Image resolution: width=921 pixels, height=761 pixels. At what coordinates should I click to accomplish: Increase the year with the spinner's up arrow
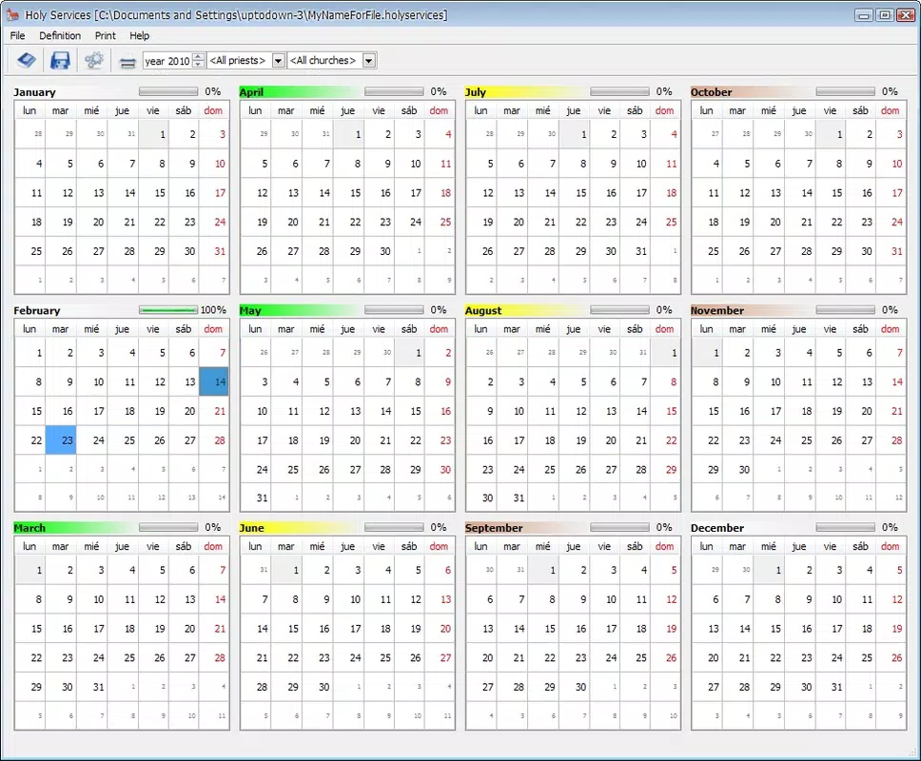pos(199,57)
